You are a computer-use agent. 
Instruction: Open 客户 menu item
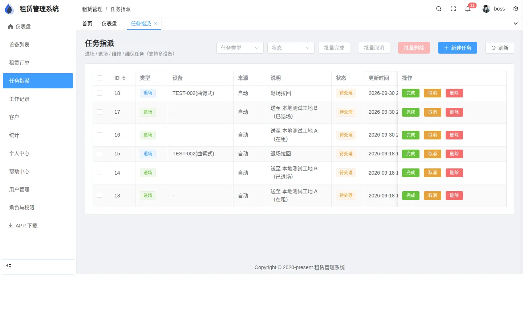(38, 117)
